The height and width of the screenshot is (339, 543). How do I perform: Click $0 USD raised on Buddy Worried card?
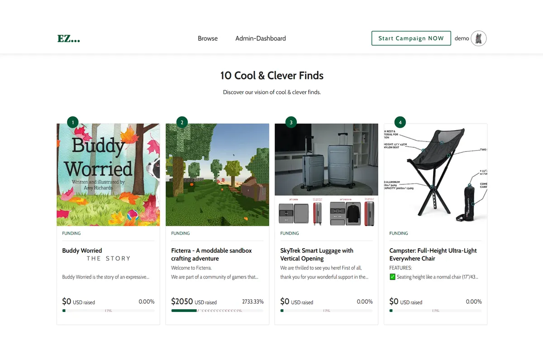pos(78,301)
